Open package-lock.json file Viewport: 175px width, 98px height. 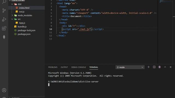click(27, 30)
